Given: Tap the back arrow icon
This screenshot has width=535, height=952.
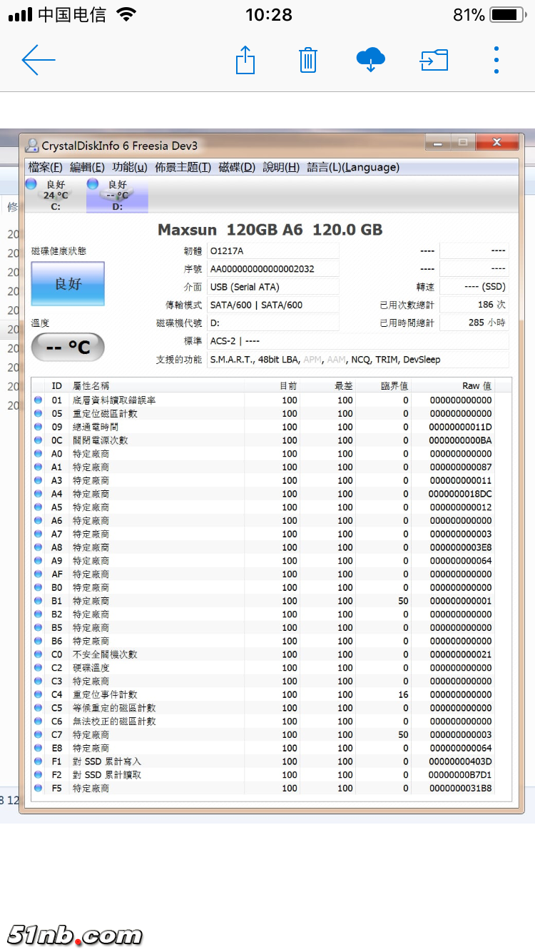Looking at the screenshot, I should [39, 60].
